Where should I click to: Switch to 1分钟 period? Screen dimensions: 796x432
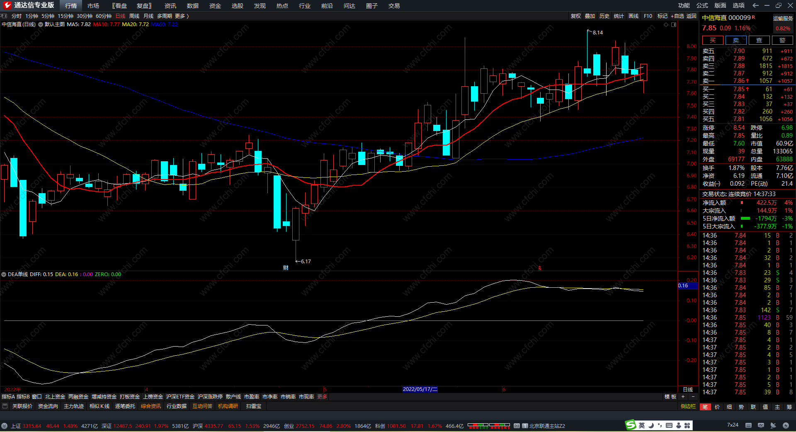point(32,16)
